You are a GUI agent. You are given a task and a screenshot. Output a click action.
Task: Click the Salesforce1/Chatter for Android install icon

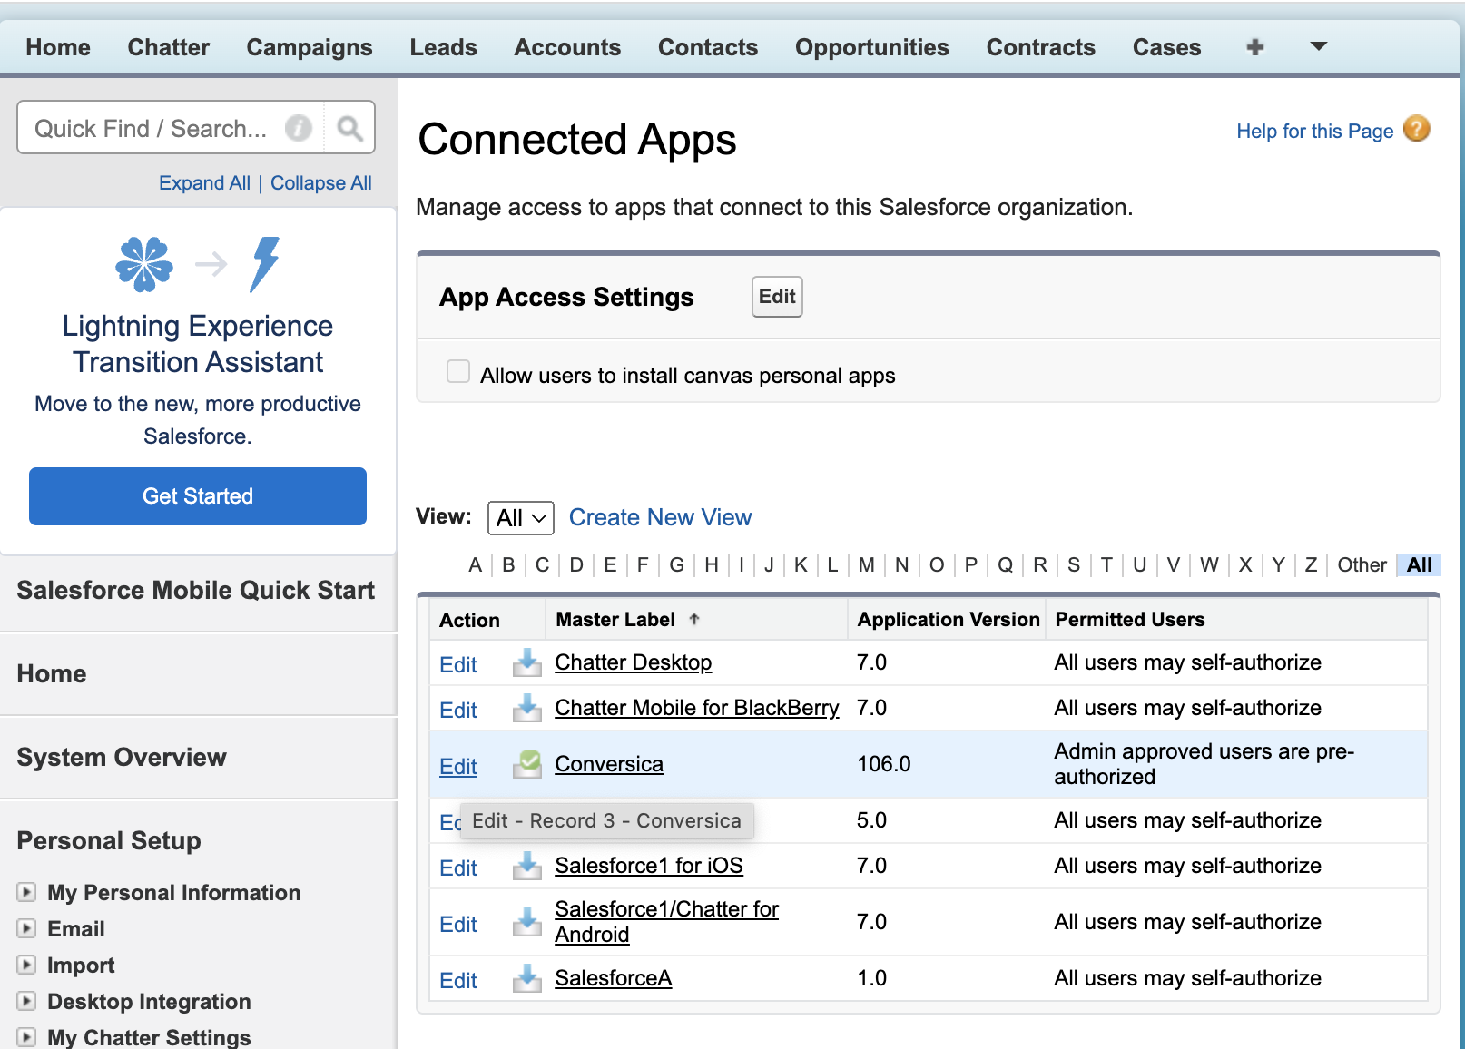pos(526,922)
